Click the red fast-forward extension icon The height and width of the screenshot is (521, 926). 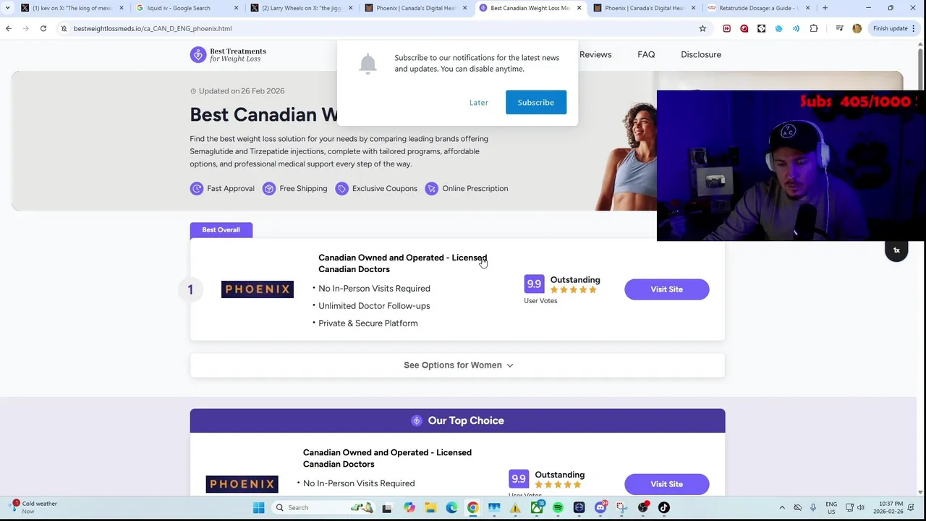tap(726, 28)
